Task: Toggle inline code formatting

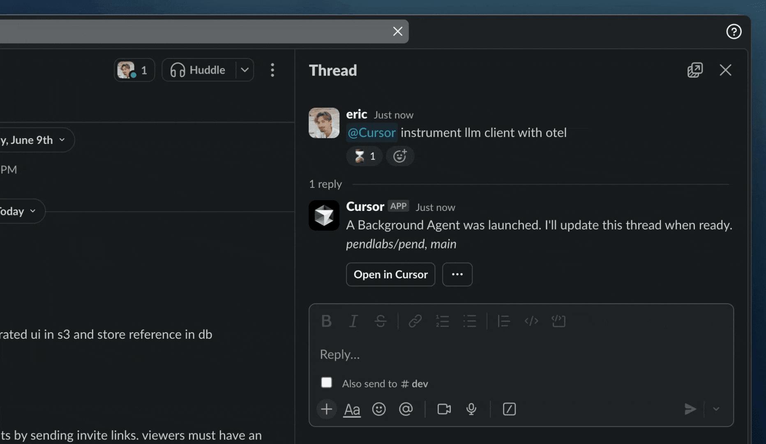Action: click(x=531, y=321)
